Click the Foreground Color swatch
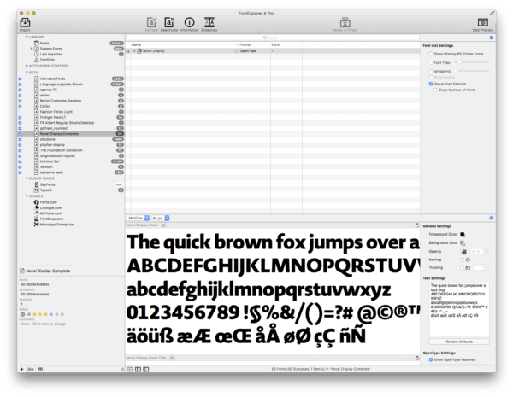Viewport: 513px width, 397px height. click(463, 233)
